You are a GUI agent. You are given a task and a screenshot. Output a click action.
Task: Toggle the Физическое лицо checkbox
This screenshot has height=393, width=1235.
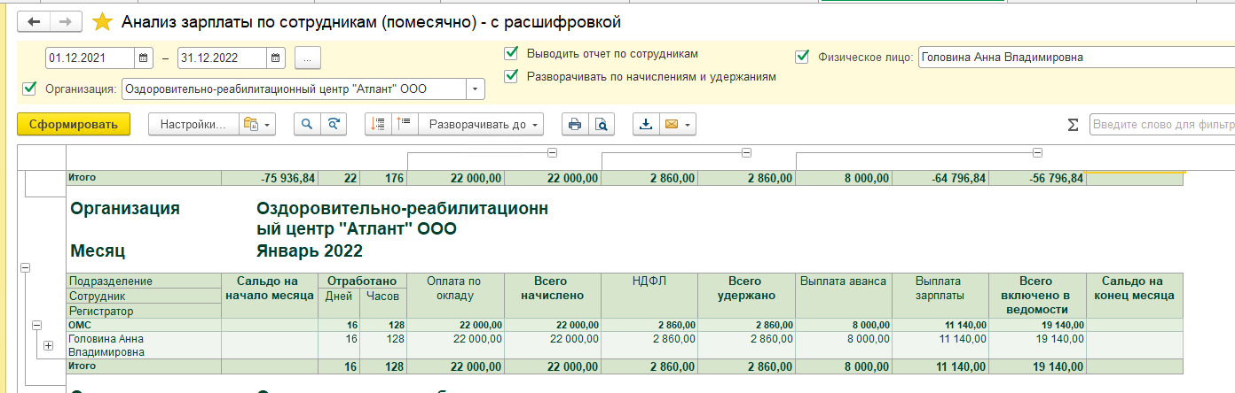[x=802, y=57]
